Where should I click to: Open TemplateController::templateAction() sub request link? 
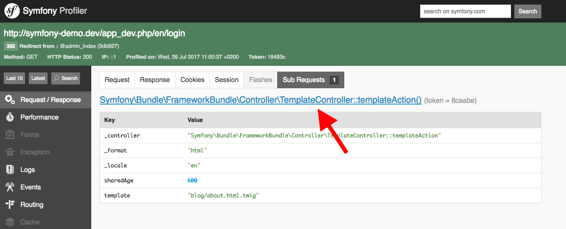pyautogui.click(x=260, y=100)
